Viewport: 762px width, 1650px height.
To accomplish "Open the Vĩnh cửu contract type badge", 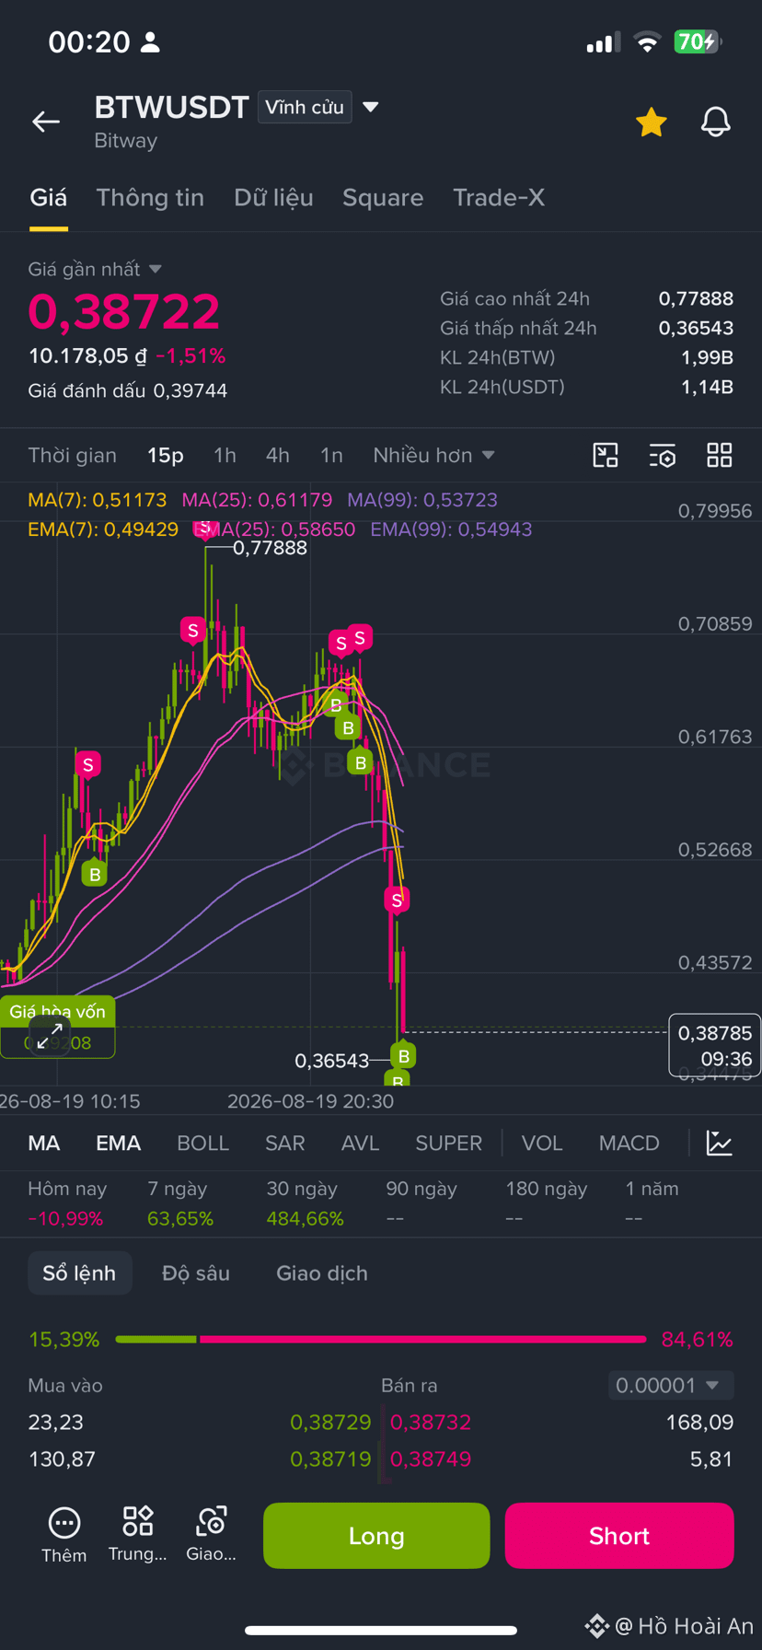I will point(305,107).
